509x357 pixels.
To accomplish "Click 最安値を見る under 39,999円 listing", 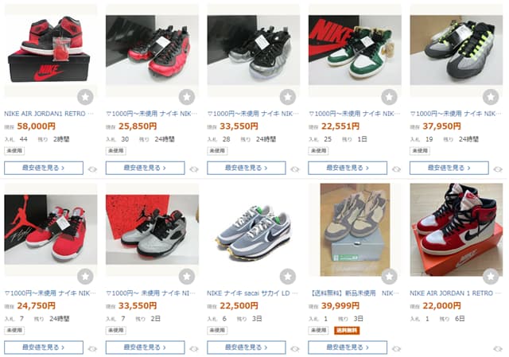I will point(348,347).
